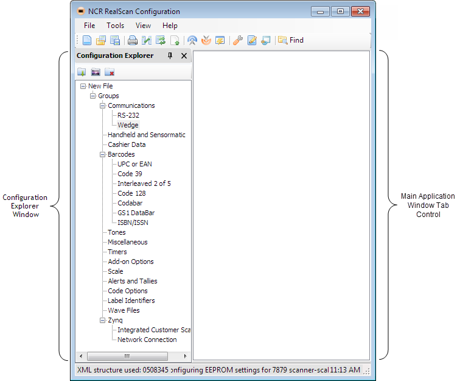Screen dimensions: 460x381
Task: Select the Wave Files tree item
Action: [x=124, y=310]
